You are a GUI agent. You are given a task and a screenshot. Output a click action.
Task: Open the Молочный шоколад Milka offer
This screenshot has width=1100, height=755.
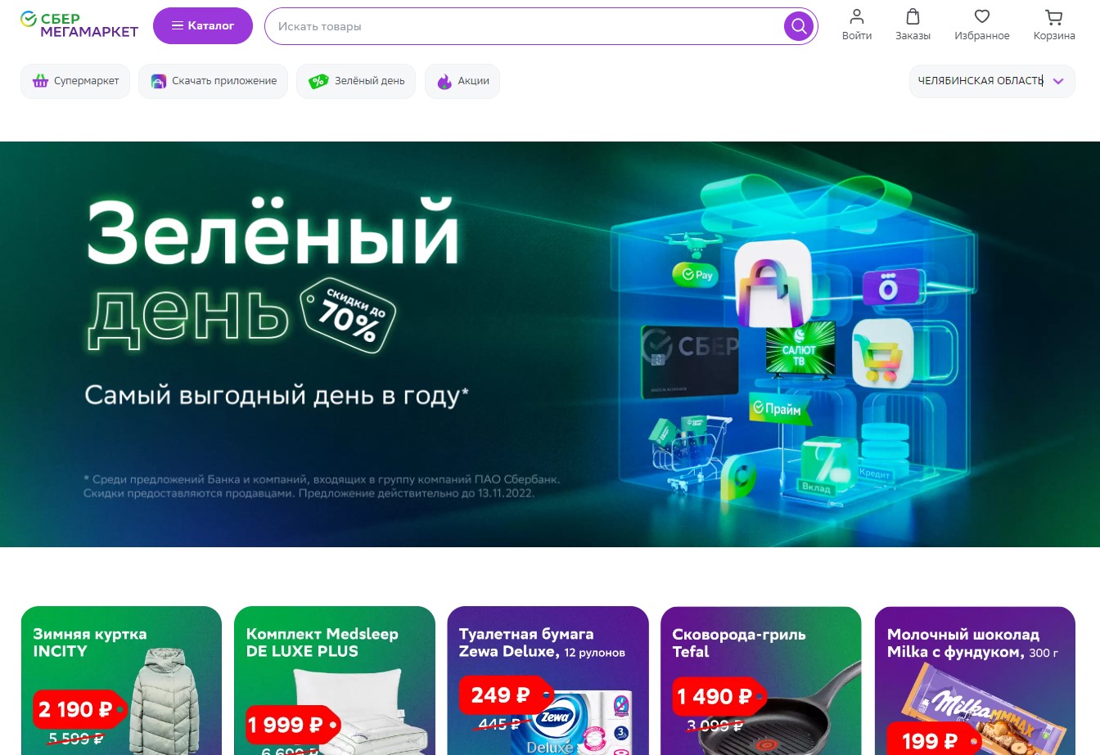[975, 681]
